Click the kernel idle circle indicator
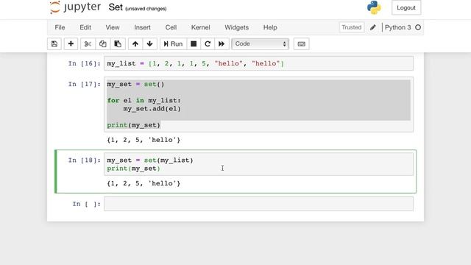471x265 pixels. [x=418, y=27]
